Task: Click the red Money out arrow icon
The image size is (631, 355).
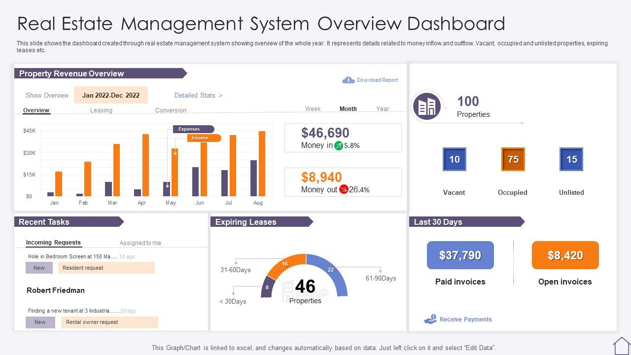Action: tap(344, 189)
